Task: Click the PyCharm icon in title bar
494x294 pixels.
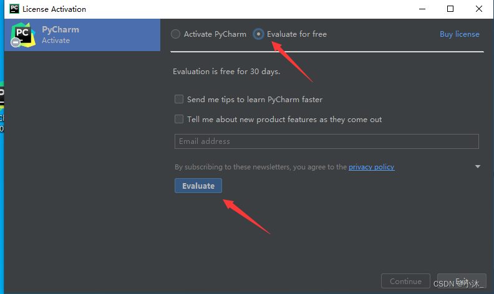Action: (x=14, y=9)
